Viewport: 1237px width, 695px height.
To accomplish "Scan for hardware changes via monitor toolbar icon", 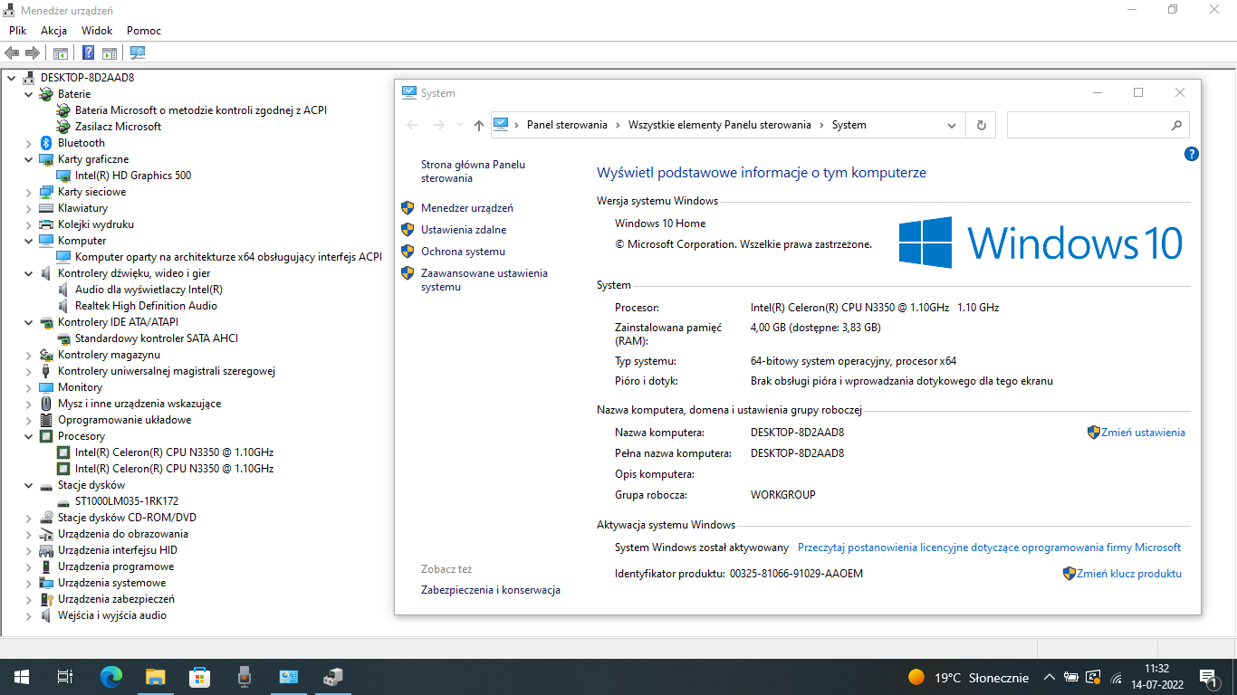I will coord(138,53).
